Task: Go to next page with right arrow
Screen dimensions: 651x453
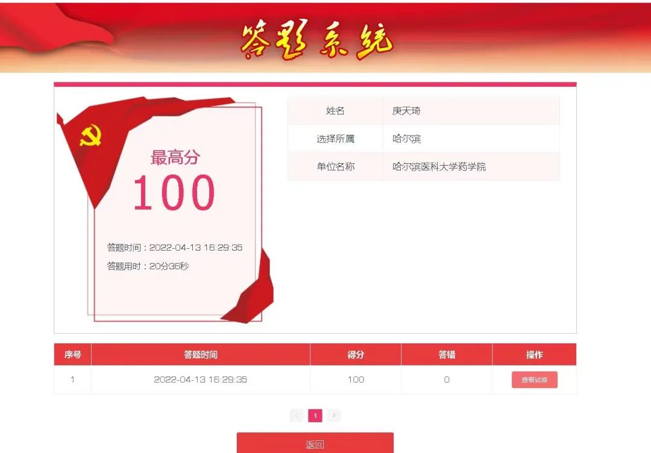Action: pyautogui.click(x=334, y=416)
